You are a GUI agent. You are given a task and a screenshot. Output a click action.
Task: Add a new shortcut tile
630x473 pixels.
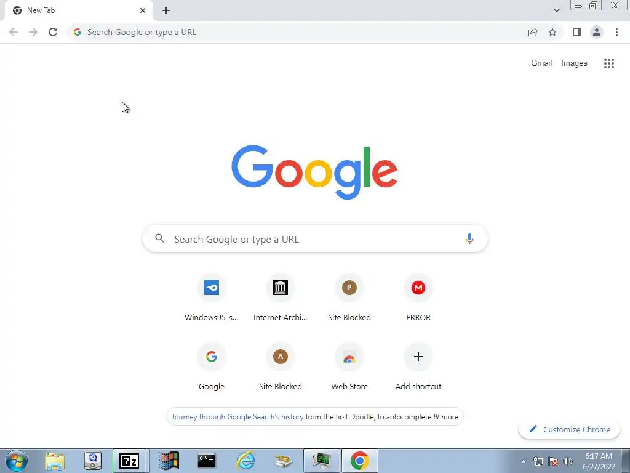pos(418,367)
